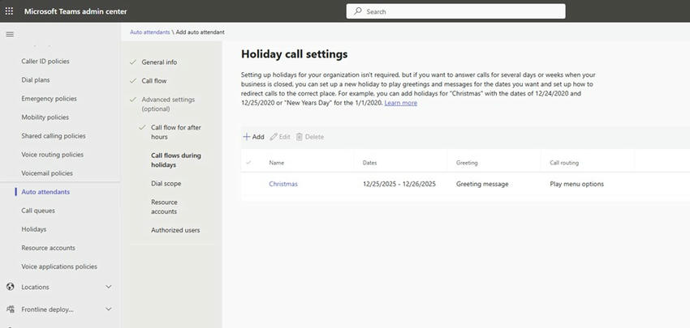
Task: Select Auto attendants in sidebar
Action: coord(45,192)
